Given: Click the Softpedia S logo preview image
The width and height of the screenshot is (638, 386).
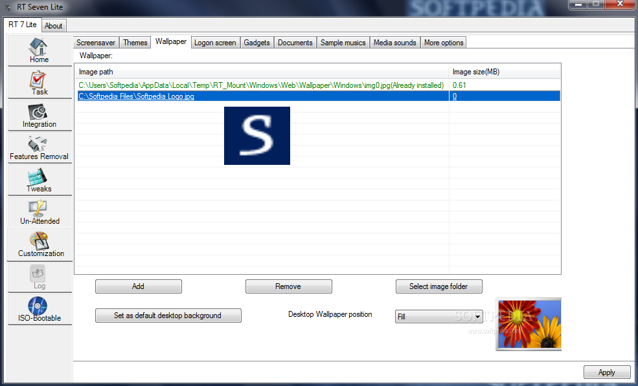Looking at the screenshot, I should (257, 136).
